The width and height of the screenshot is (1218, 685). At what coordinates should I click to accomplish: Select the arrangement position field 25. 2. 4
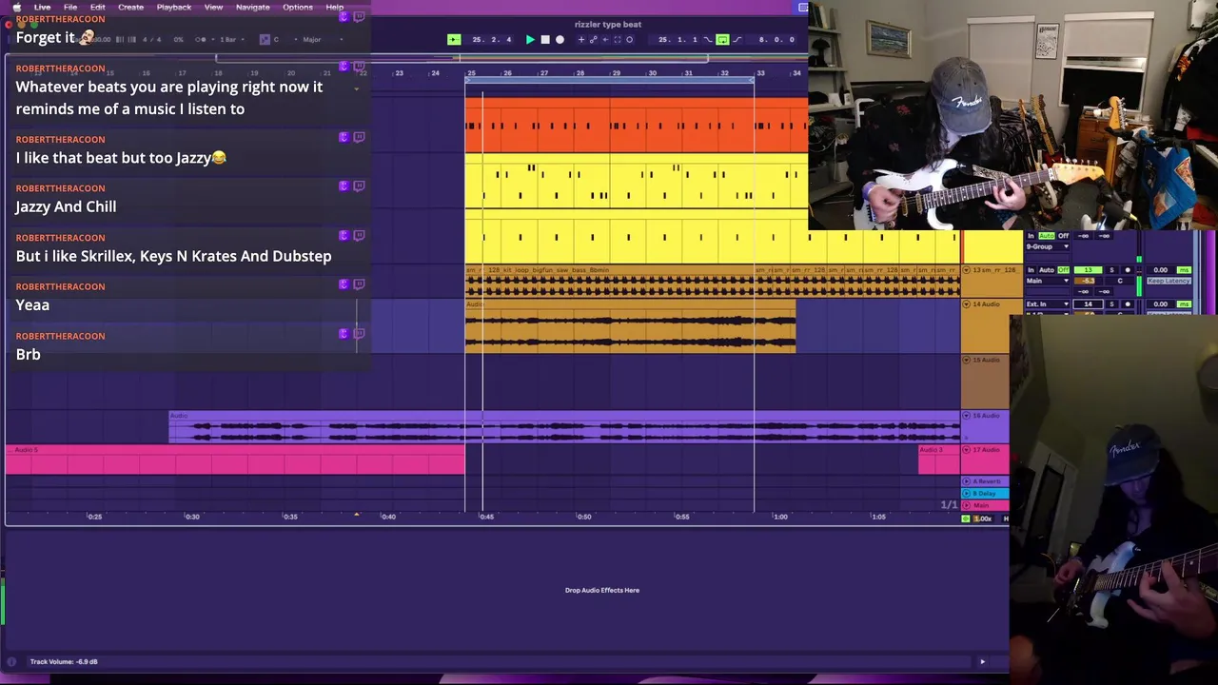pyautogui.click(x=492, y=39)
